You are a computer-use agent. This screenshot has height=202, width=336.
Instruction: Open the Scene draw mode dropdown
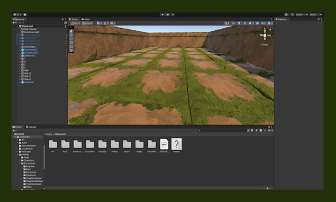(x=227, y=23)
